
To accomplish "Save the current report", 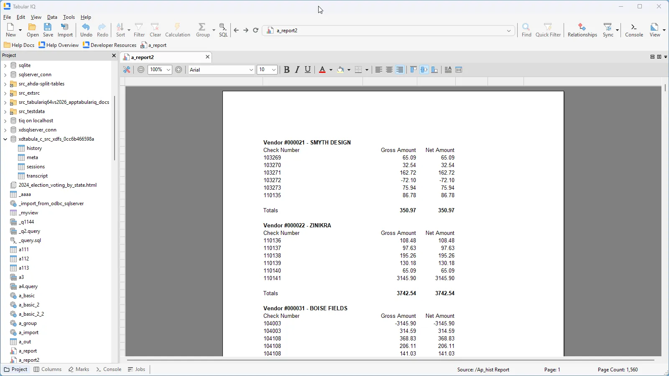I will (x=48, y=30).
